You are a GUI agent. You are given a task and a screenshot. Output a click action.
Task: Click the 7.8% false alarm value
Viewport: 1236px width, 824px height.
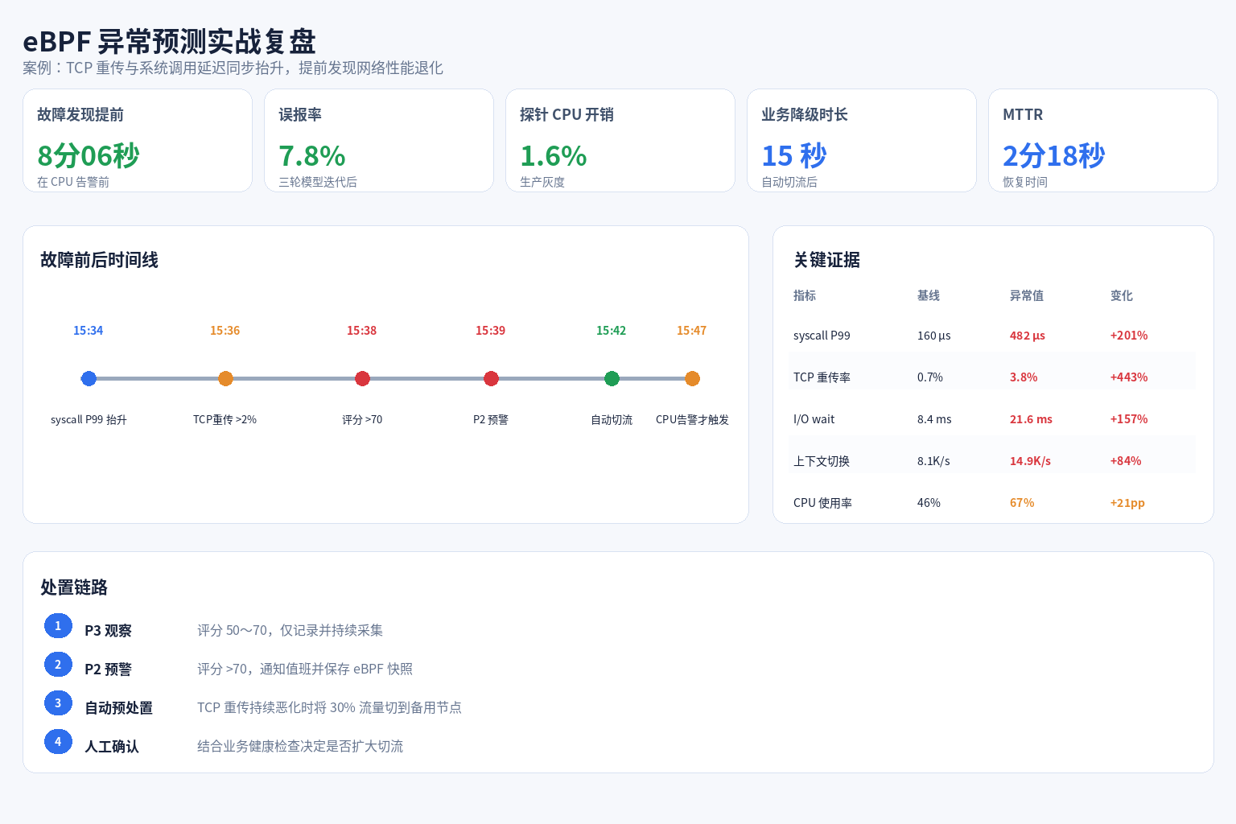pyautogui.click(x=312, y=155)
